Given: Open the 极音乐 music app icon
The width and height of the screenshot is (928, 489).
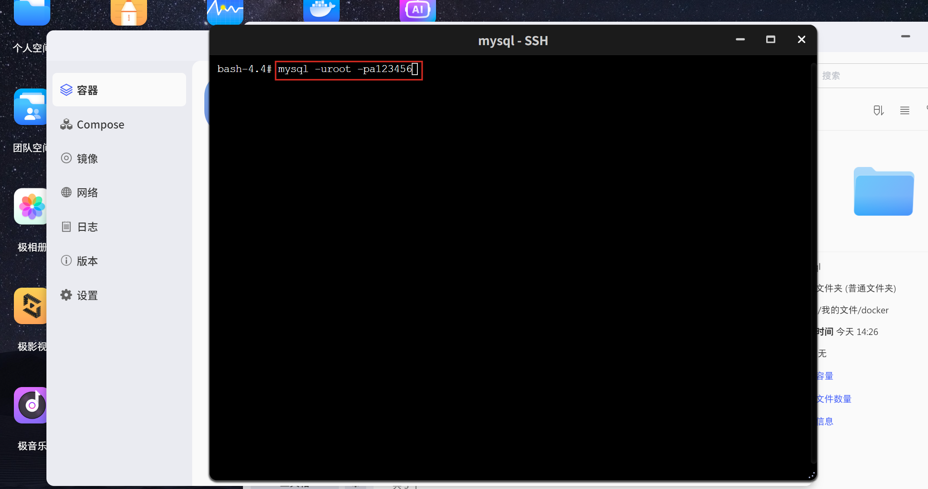Looking at the screenshot, I should [30, 405].
